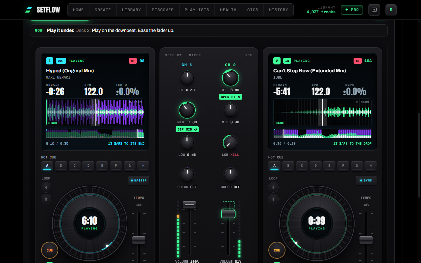Go to GIGS page
This screenshot has width=421, height=263.
[x=253, y=10]
